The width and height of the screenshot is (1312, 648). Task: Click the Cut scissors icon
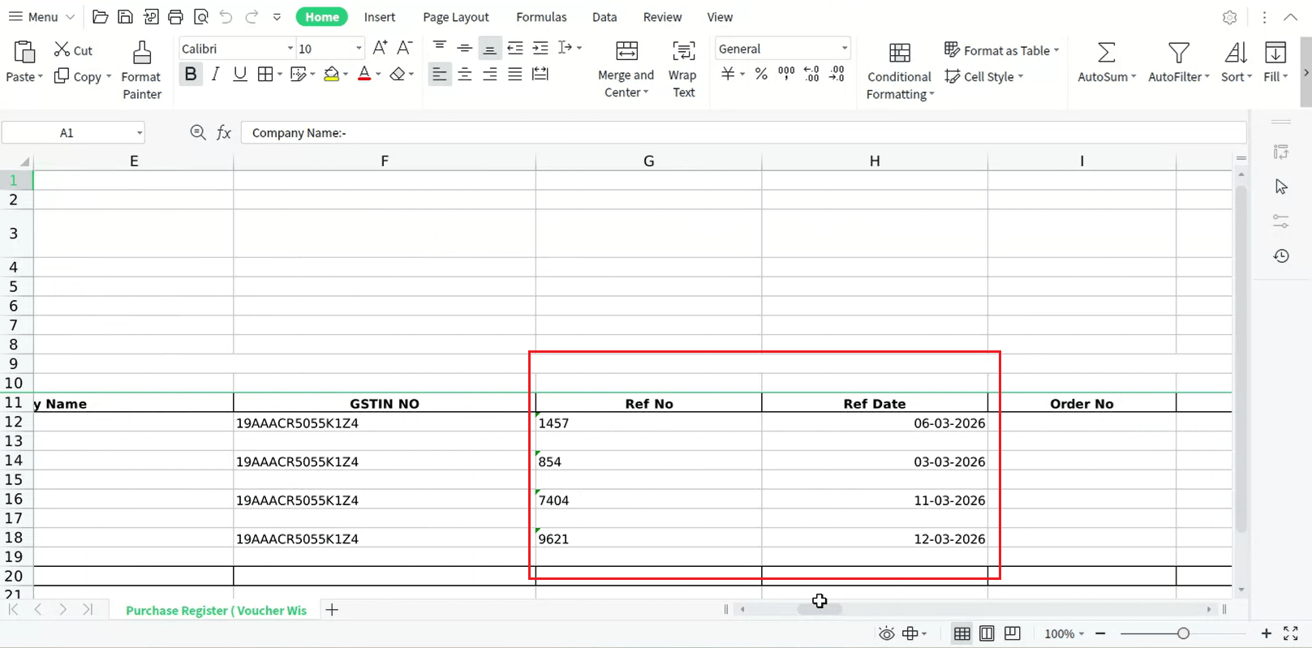click(x=62, y=49)
